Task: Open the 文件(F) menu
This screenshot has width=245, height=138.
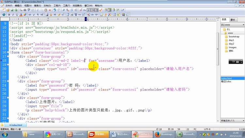Action: click(x=9, y=6)
